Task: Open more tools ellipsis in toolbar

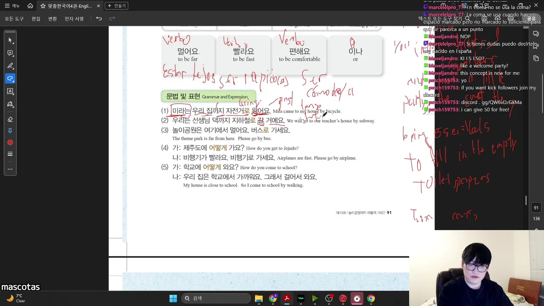Action: point(10,169)
